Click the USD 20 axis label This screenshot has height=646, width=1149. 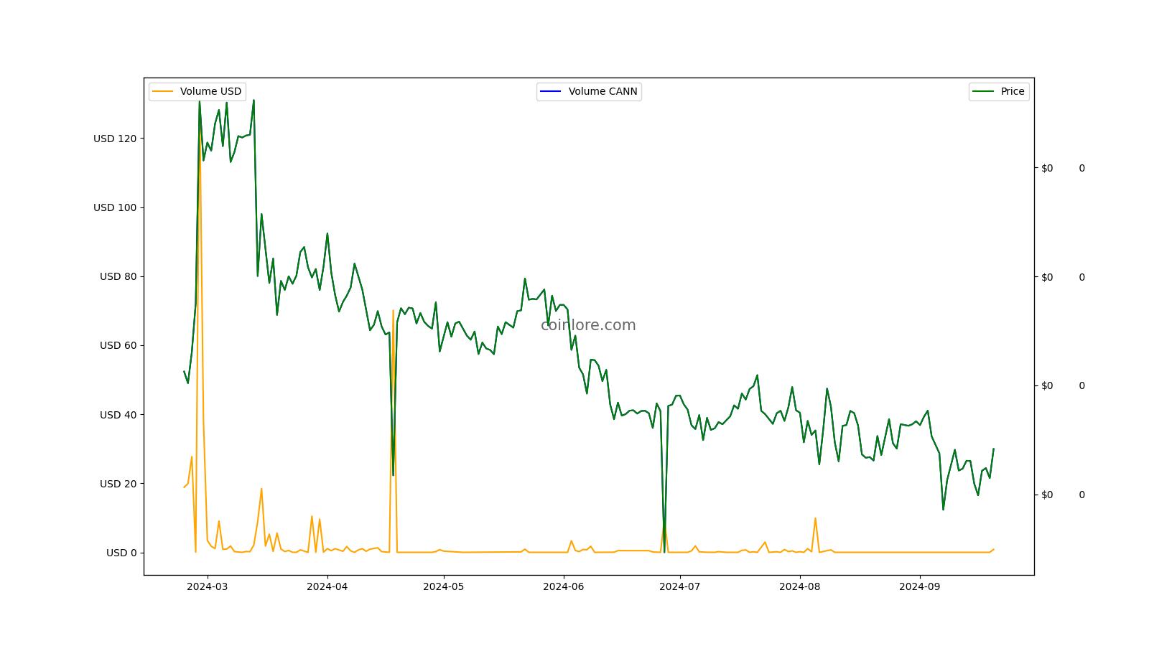(x=118, y=484)
